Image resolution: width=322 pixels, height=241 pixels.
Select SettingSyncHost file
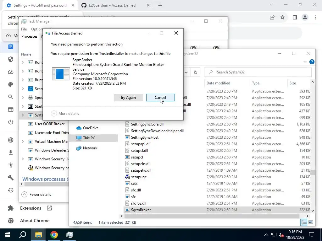coord(145,137)
